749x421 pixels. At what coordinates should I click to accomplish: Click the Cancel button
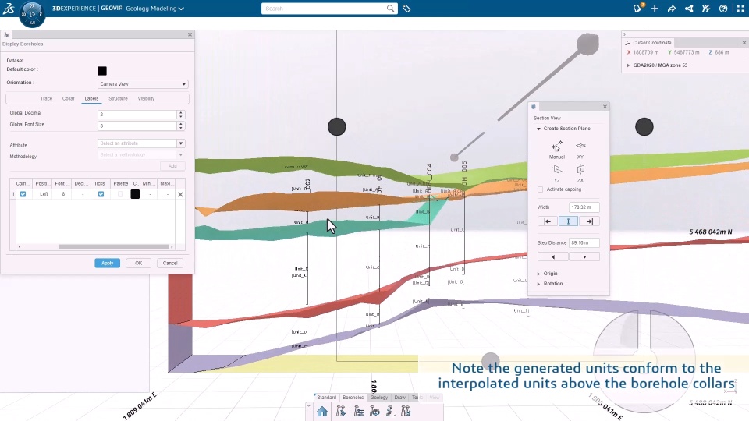[x=170, y=264]
